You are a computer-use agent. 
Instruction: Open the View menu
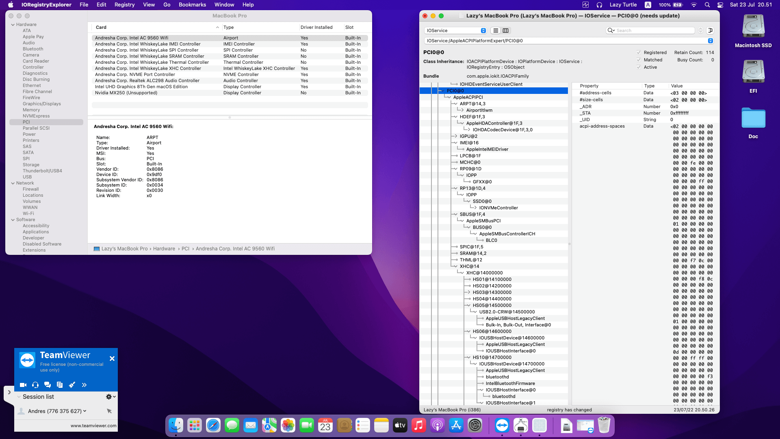point(149,5)
